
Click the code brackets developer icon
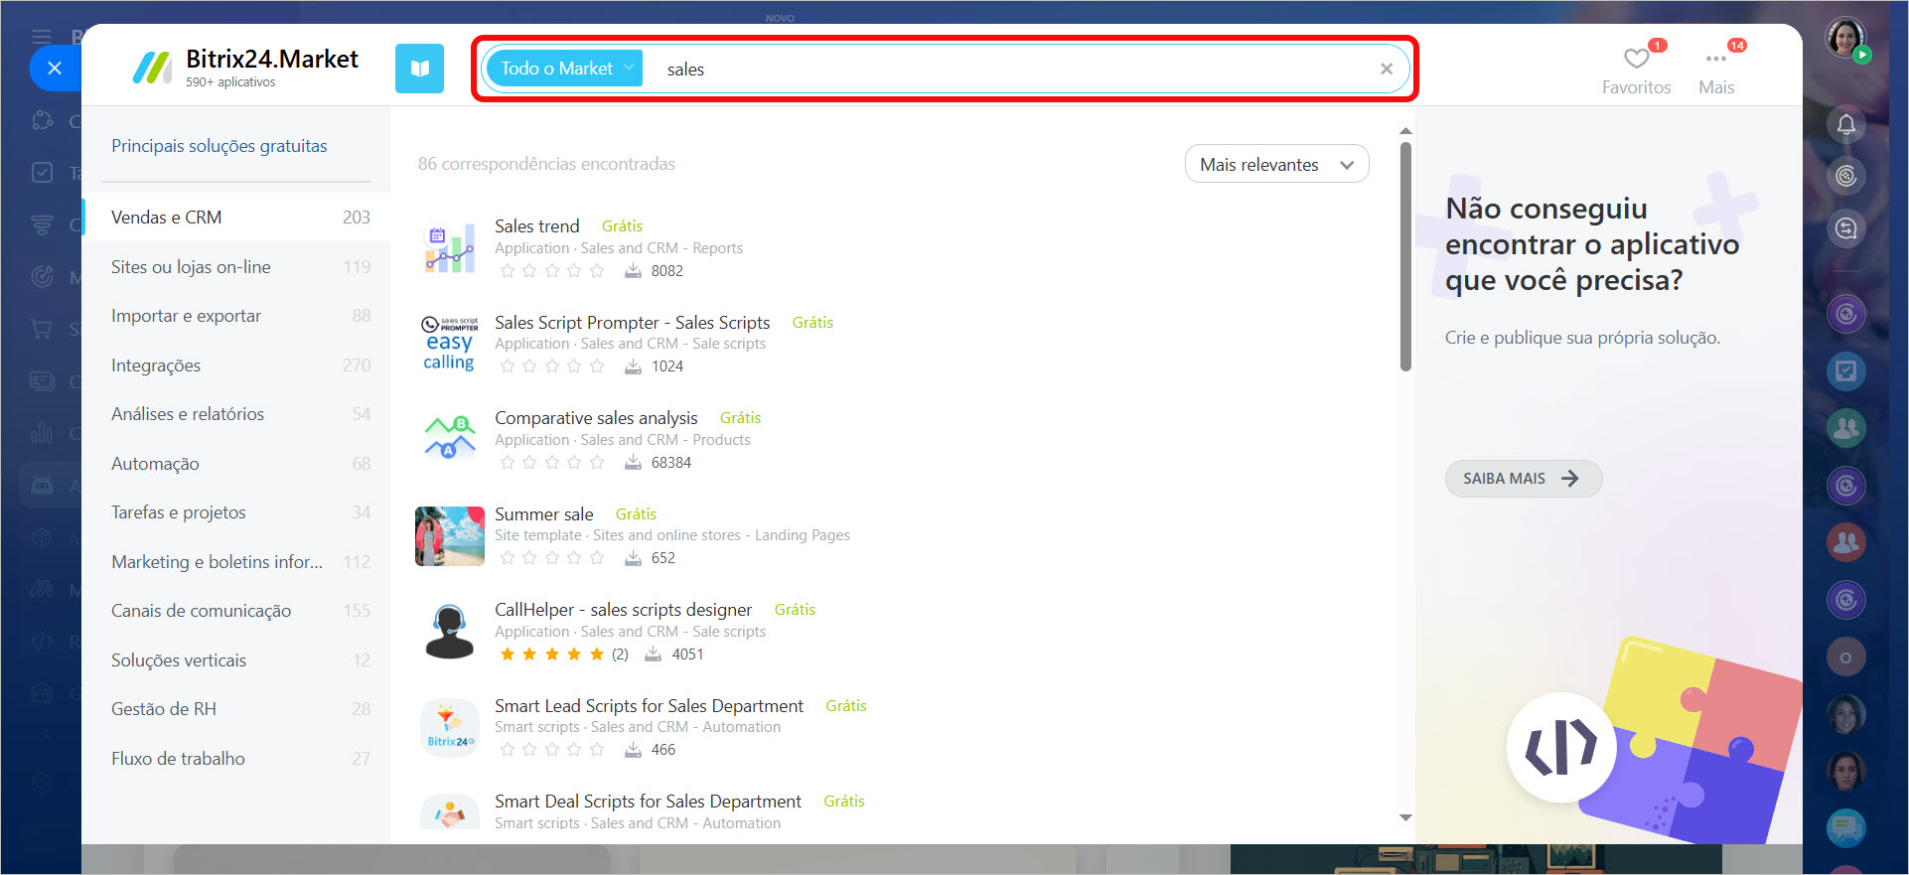click(x=1561, y=748)
